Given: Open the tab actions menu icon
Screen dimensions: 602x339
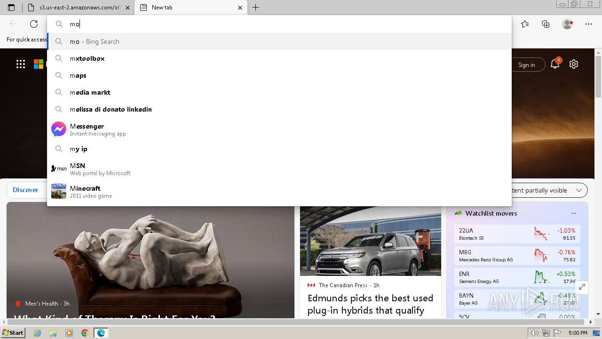Looking at the screenshot, I should click(x=11, y=8).
